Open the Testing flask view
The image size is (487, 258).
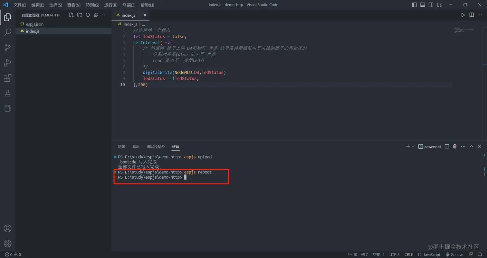[x=7, y=93]
